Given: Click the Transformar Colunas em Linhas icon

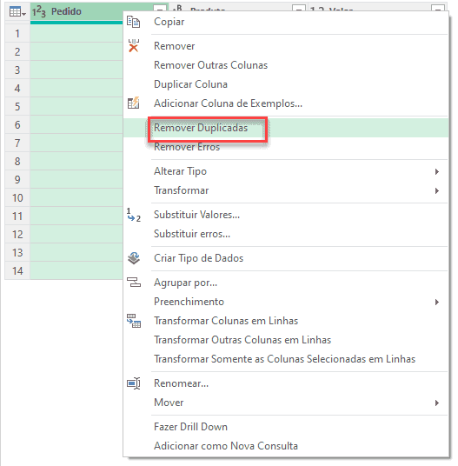Looking at the screenshot, I should (134, 321).
